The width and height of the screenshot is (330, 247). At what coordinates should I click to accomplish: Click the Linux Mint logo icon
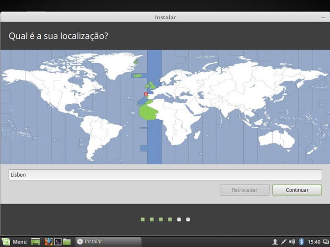[x=5, y=242]
